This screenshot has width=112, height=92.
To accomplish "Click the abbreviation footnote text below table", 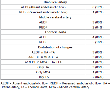I will (55, 85).
